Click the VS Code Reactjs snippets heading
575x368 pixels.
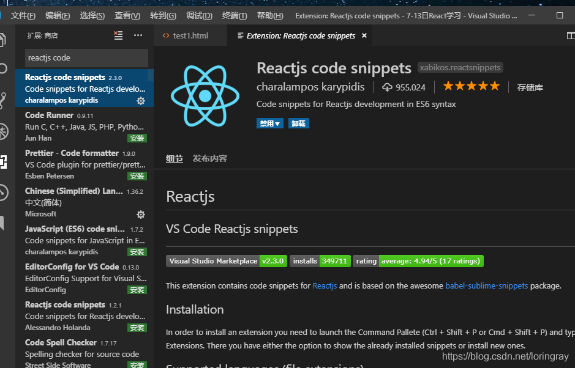[x=231, y=229]
